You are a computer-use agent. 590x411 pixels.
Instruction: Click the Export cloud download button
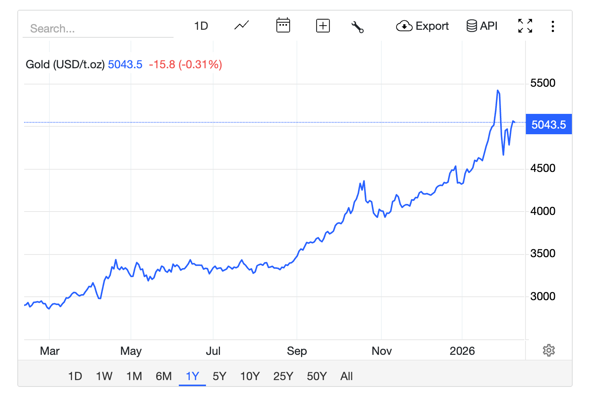click(422, 26)
